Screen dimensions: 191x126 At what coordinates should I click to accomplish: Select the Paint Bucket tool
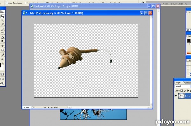[3, 37]
